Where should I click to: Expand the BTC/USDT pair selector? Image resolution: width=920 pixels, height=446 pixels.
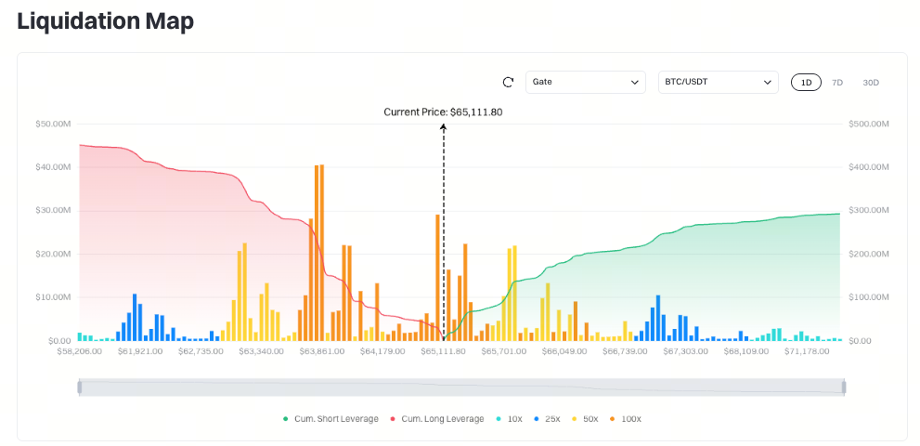point(719,83)
